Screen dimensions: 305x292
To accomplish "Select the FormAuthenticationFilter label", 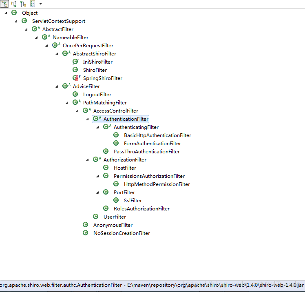I will [x=152, y=144].
